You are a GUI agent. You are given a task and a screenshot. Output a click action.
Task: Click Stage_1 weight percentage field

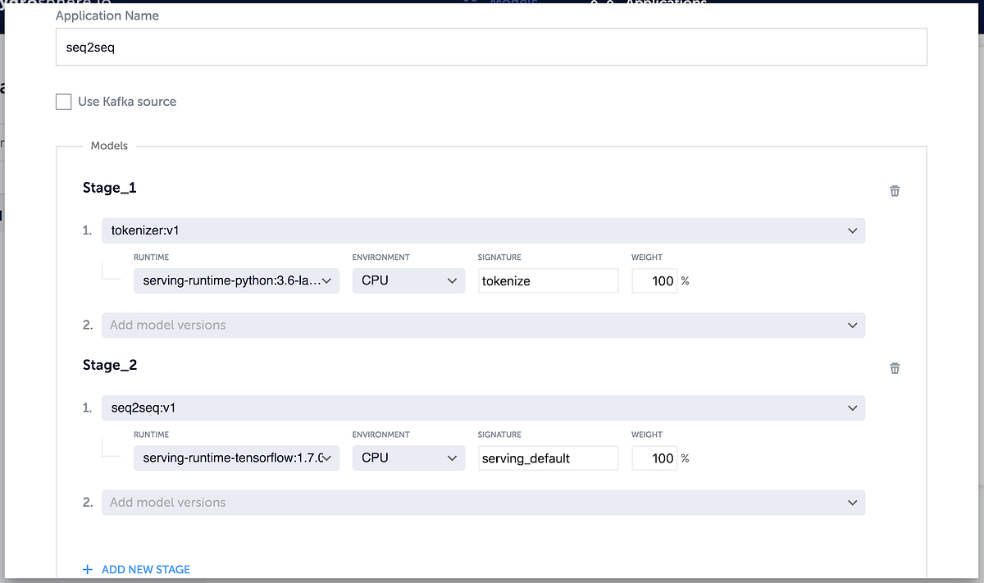coord(654,280)
